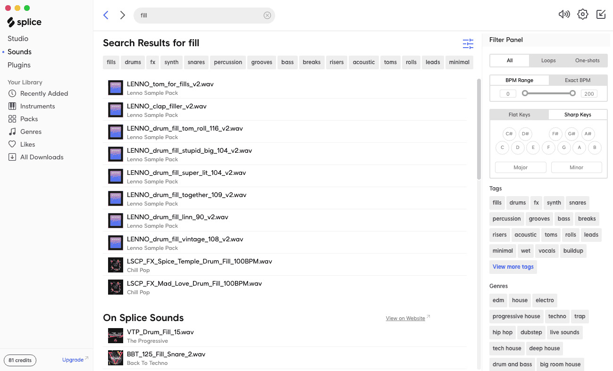Select LENNO_drum_fill_vintage_108_v2.wav result
The height and width of the screenshot is (371, 613).
(285, 243)
